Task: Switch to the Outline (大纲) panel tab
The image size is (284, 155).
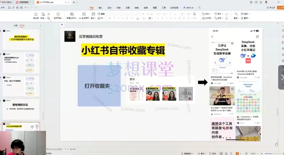Action: (x=15, y=26)
